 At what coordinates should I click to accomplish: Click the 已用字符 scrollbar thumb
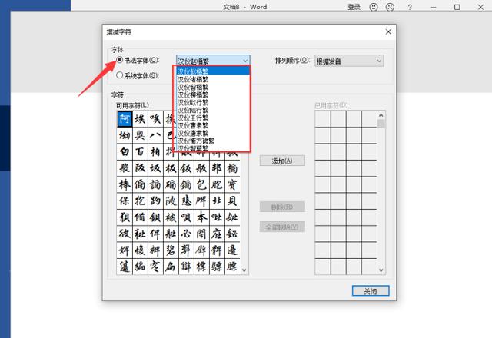(x=381, y=124)
